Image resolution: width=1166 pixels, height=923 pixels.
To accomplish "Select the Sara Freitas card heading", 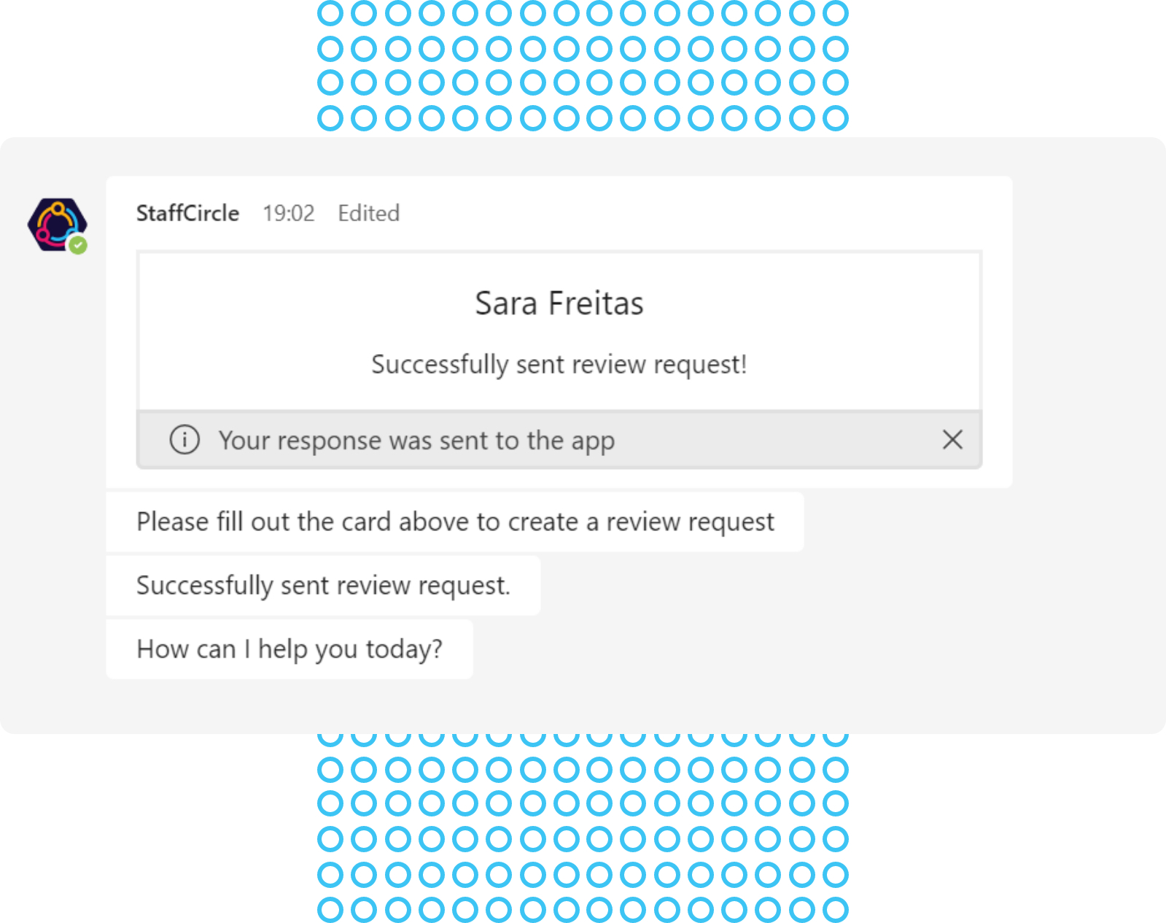I will pos(559,303).
